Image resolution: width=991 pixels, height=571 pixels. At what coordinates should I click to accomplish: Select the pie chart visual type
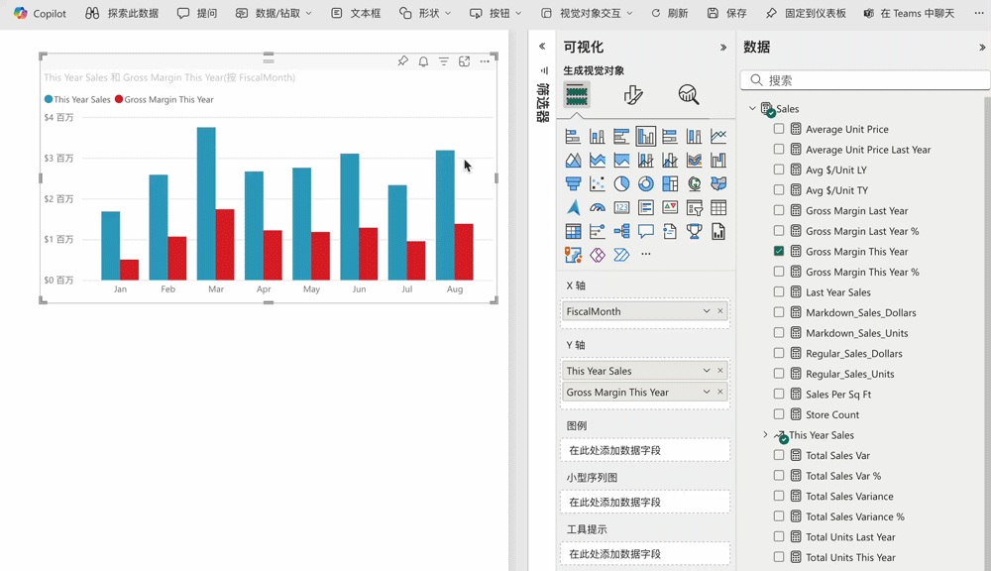(x=621, y=183)
